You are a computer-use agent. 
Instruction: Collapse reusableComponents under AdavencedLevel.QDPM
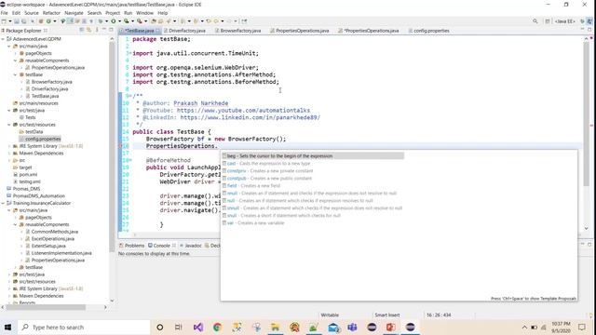click(16, 60)
